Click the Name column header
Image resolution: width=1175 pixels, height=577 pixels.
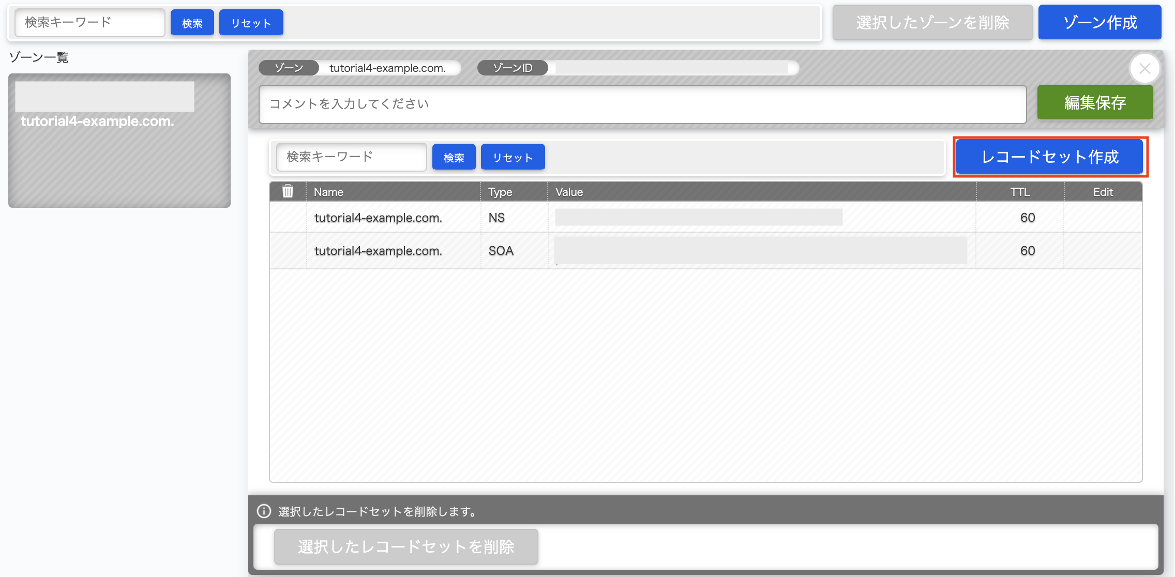point(328,192)
